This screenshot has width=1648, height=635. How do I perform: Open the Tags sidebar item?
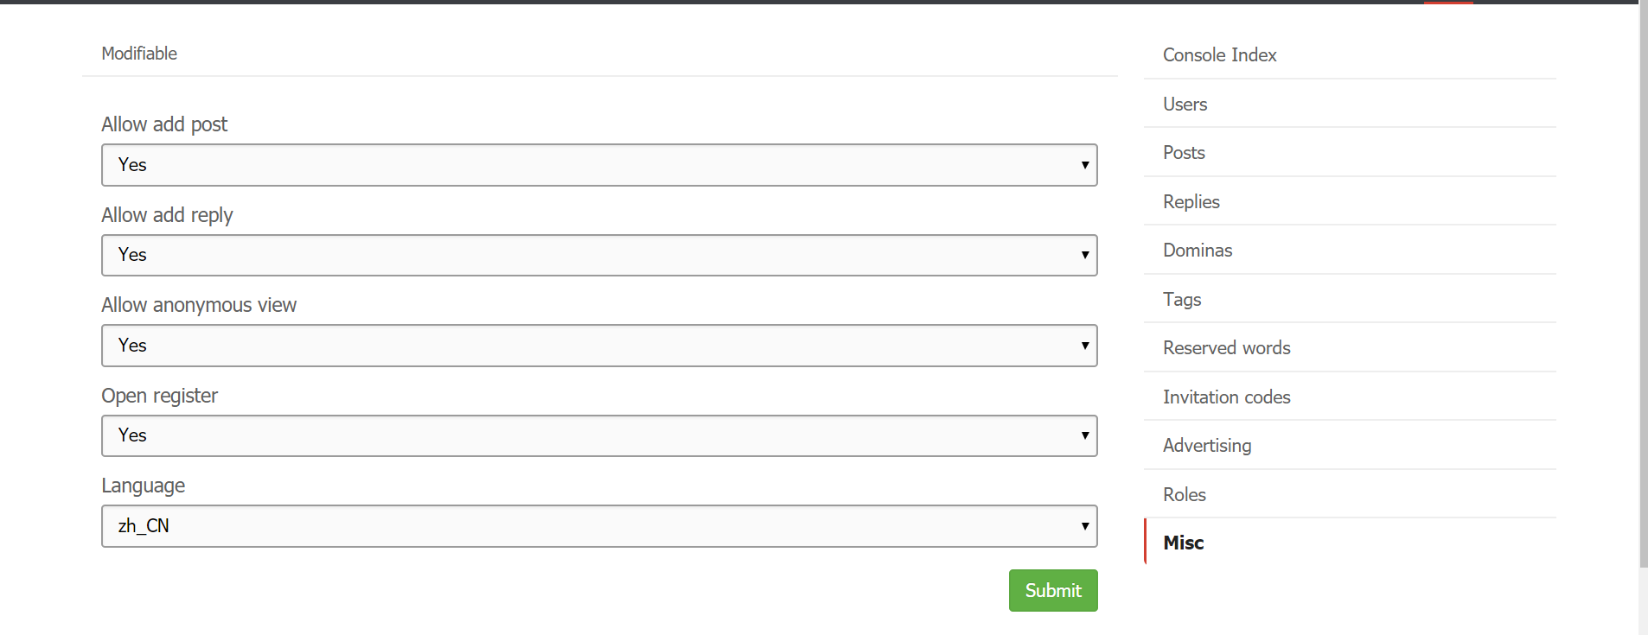1182,300
